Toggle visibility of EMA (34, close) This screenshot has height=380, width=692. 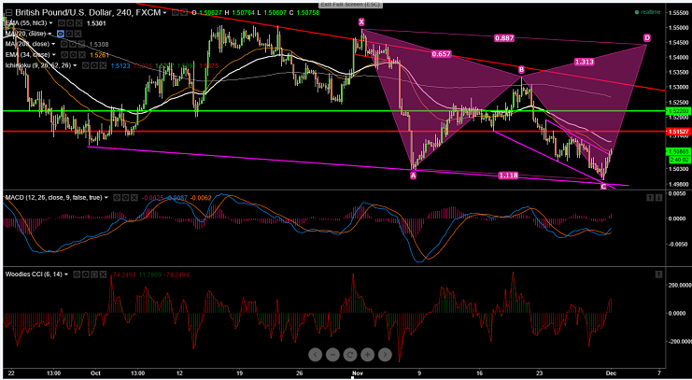[x=64, y=55]
